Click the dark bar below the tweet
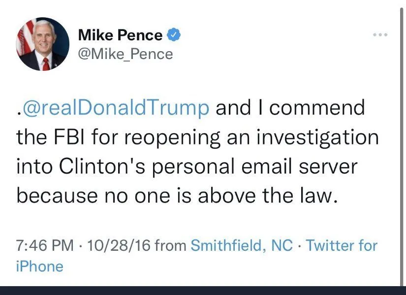Screen dimensions: 406x295 click(203, 290)
